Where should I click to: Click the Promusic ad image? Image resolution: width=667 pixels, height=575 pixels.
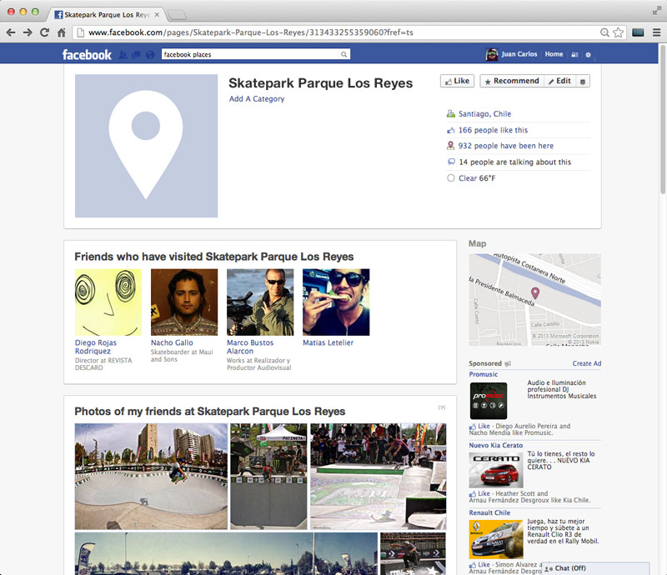coord(489,401)
